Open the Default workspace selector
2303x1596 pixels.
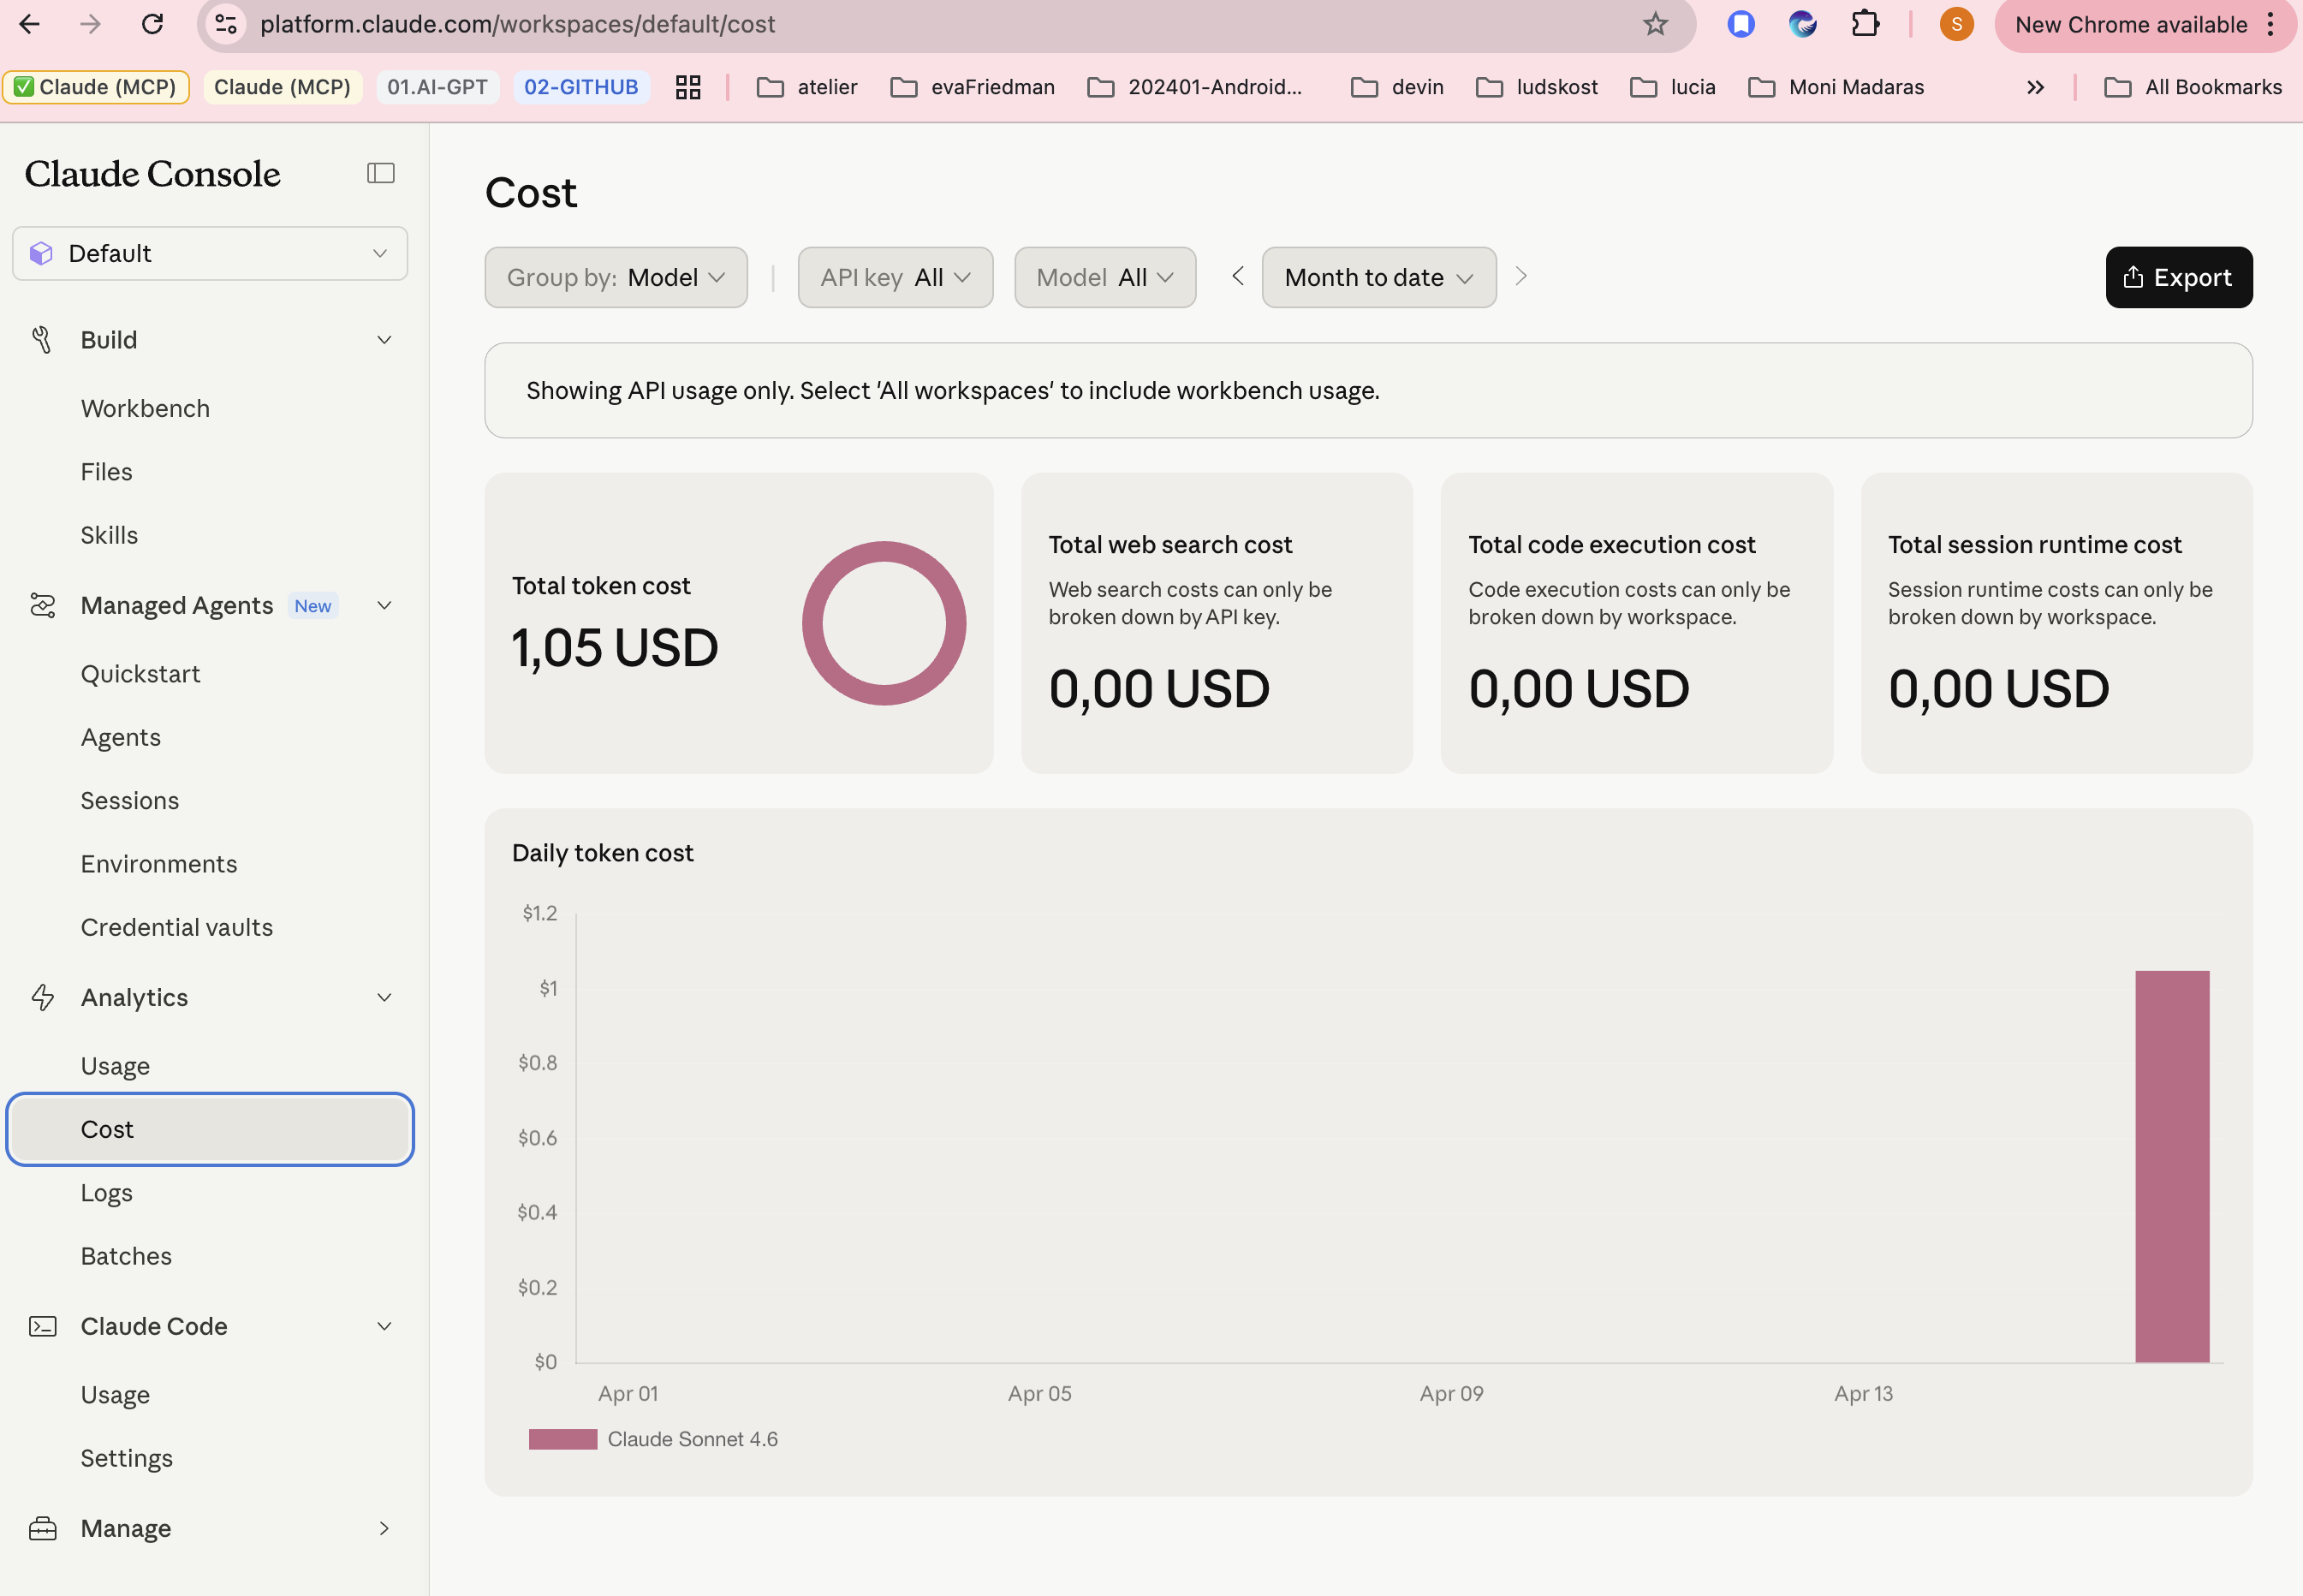tap(210, 254)
